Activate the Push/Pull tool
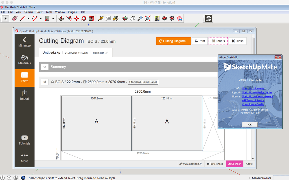 click(x=61, y=18)
